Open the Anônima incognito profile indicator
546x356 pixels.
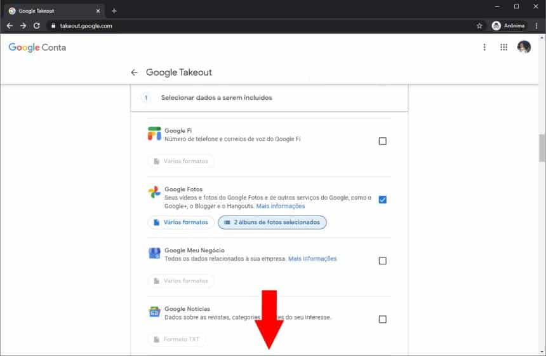[x=509, y=26]
